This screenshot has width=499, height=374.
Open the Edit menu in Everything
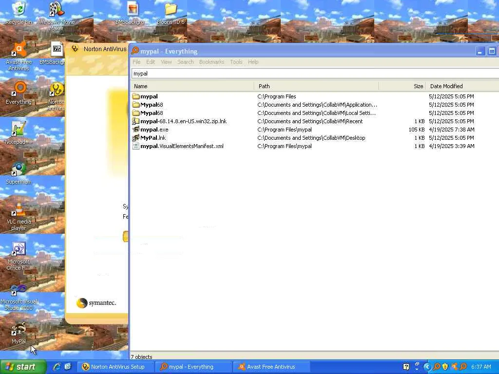click(151, 62)
